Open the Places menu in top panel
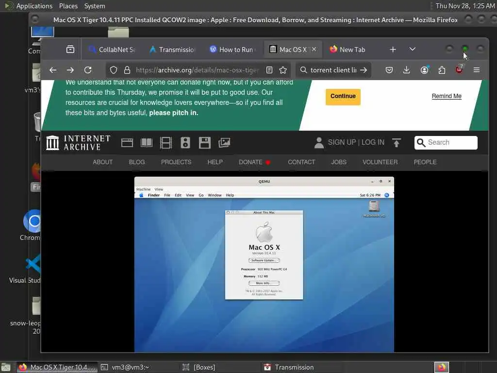 (68, 6)
